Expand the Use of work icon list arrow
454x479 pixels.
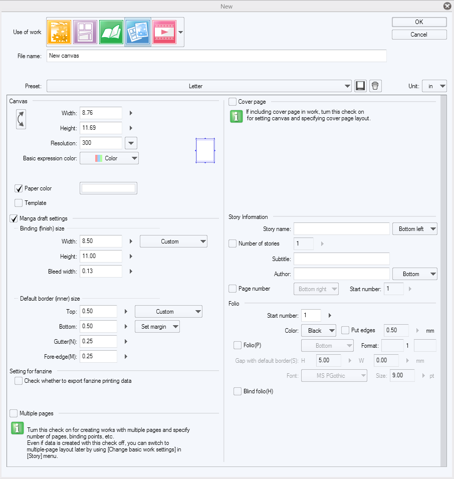click(180, 32)
